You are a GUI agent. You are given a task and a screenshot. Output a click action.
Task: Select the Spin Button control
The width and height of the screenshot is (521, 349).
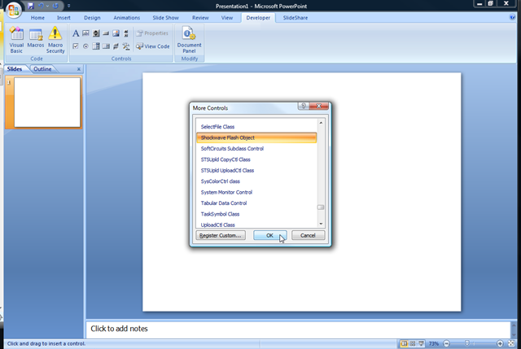coord(96,33)
